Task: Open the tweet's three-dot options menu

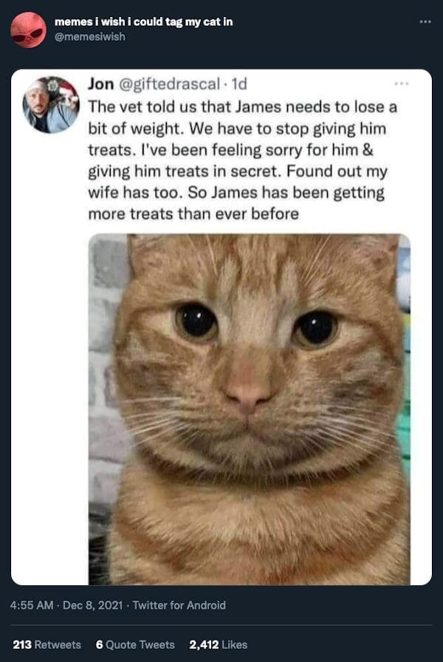Action: click(425, 21)
